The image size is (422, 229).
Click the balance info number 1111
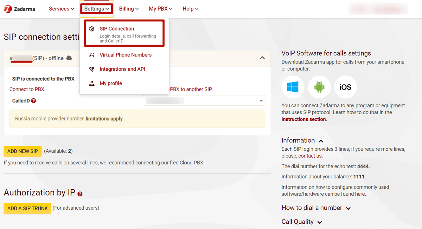pyautogui.click(x=359, y=176)
